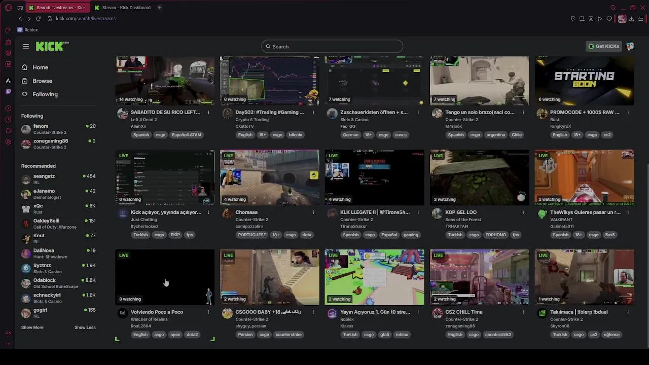Go to Browse in the sidebar
This screenshot has width=649, height=365.
(x=42, y=81)
